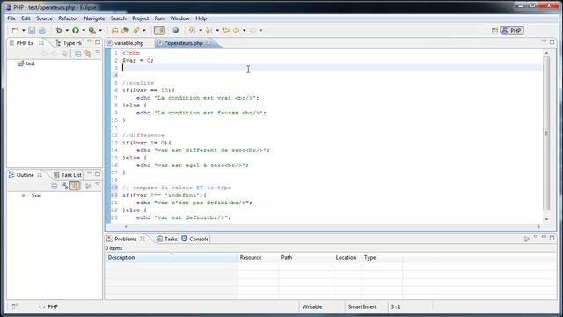Open the Previous Annotation dropdown arrow

(x=217, y=31)
